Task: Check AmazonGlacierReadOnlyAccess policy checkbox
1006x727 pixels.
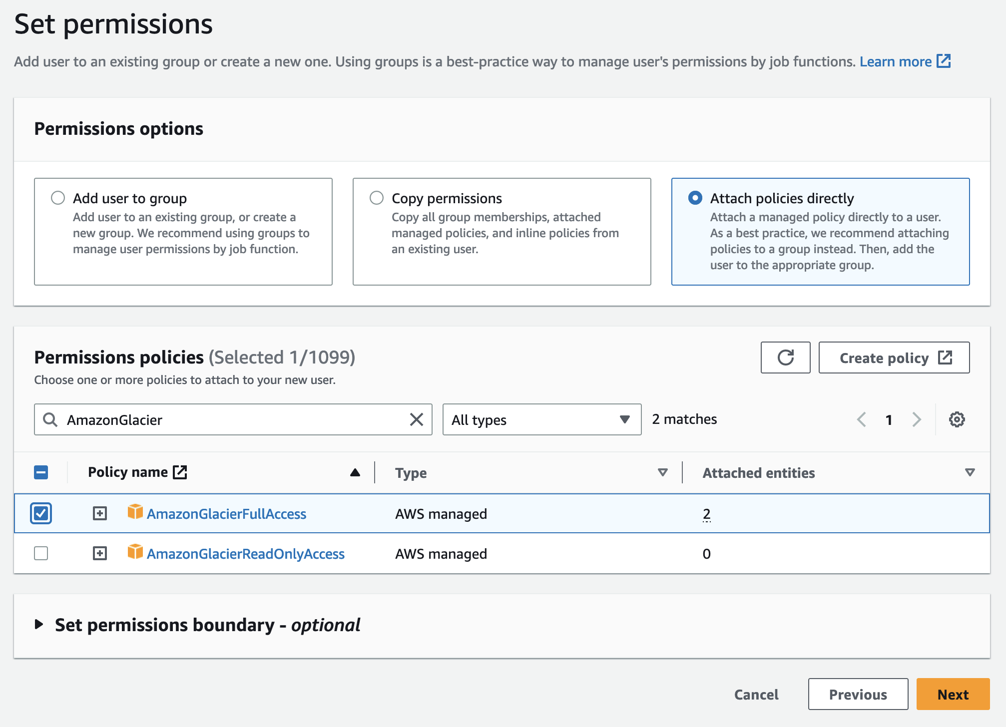Action: pyautogui.click(x=41, y=553)
